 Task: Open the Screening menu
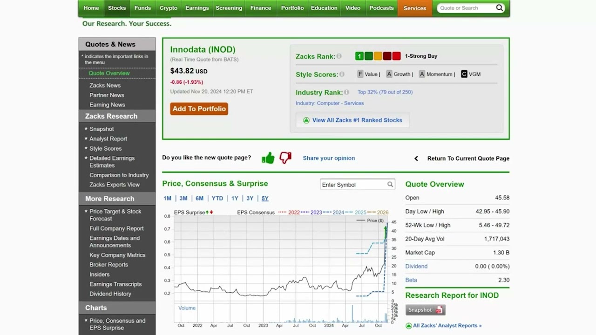(x=229, y=8)
